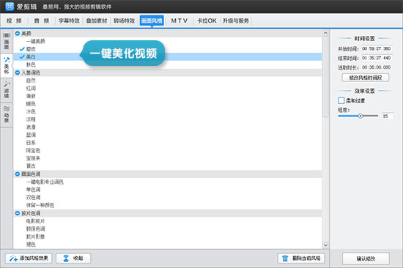The width and height of the screenshot is (403, 268).
Task: Open the 视频 tab
Action: point(14,21)
